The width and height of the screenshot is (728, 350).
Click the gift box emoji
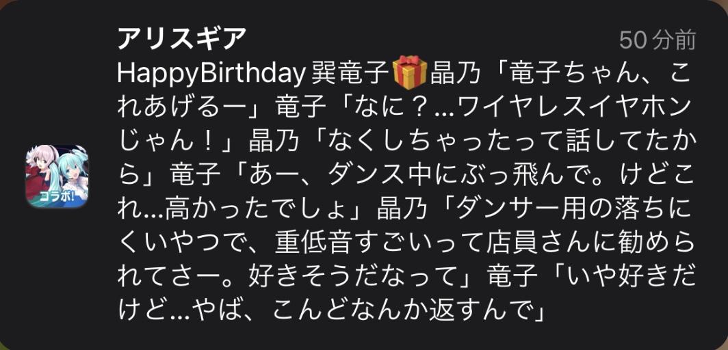(409, 72)
